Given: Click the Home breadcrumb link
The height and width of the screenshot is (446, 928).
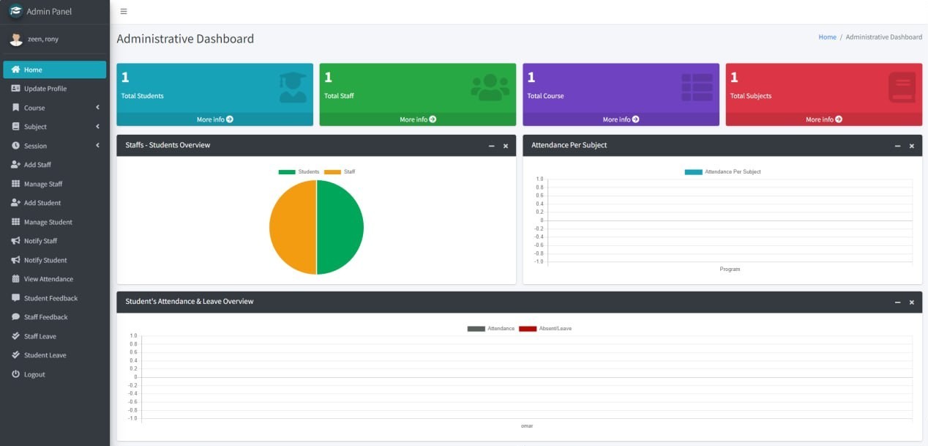Looking at the screenshot, I should (827, 37).
